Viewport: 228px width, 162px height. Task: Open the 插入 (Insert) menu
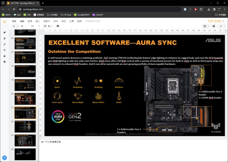38,21
